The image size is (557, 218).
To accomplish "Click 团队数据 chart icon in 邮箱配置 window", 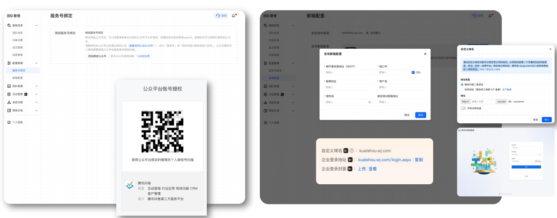I will tap(265, 86).
